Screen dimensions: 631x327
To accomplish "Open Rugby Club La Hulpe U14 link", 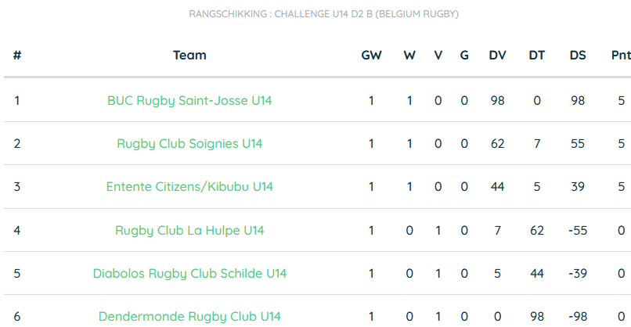I will (x=189, y=231).
